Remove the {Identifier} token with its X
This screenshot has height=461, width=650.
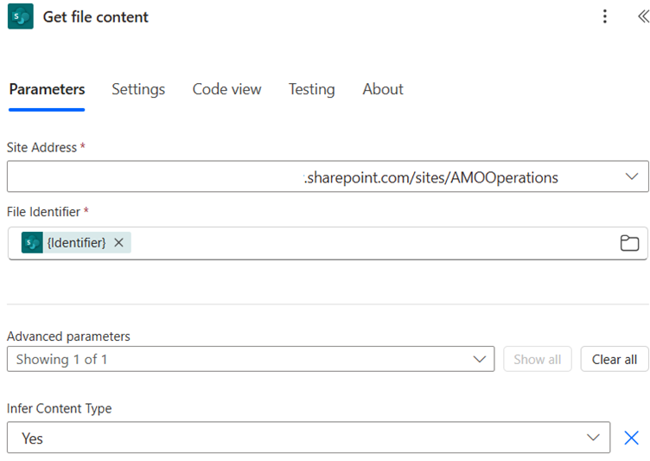tap(119, 242)
